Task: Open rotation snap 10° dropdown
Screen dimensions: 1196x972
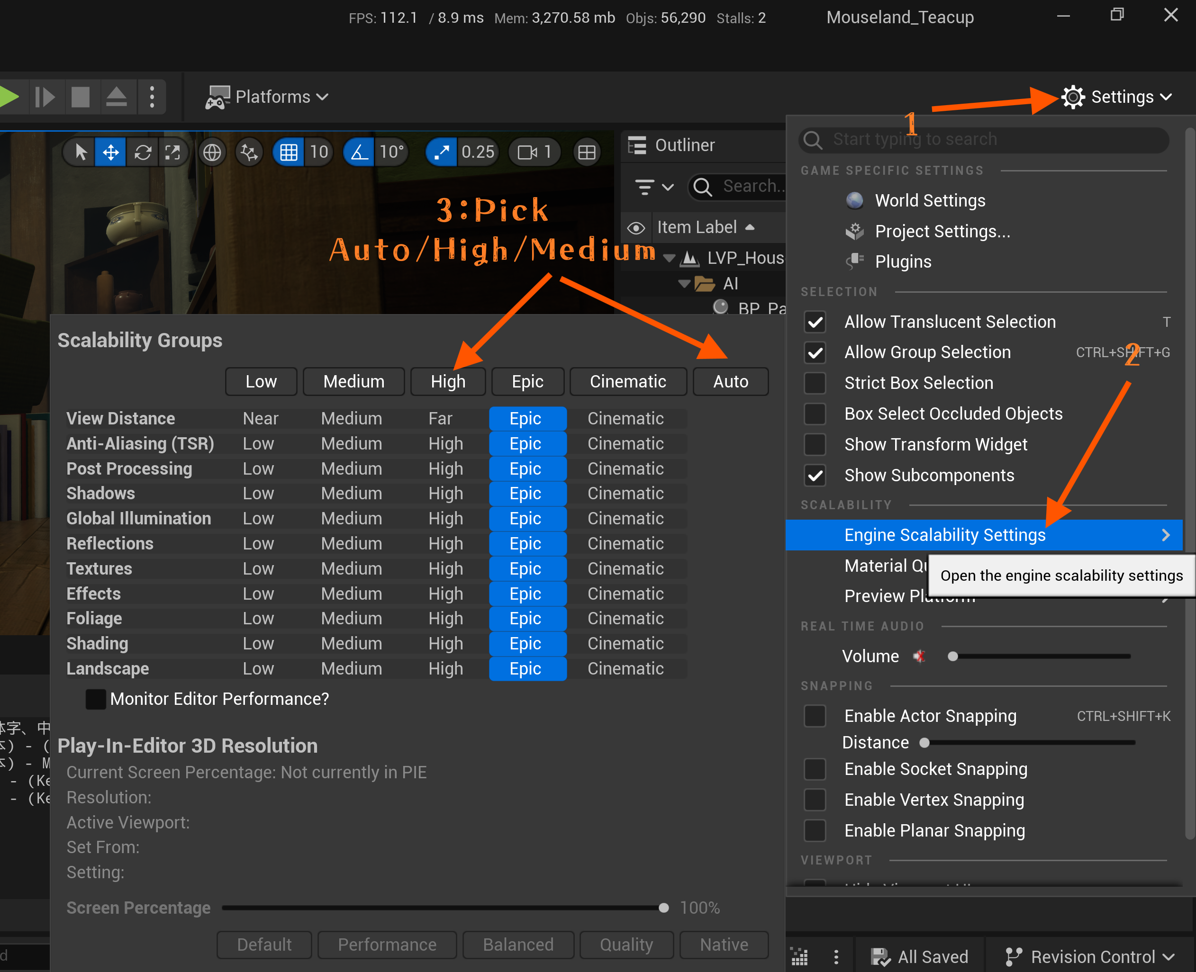Action: click(391, 152)
